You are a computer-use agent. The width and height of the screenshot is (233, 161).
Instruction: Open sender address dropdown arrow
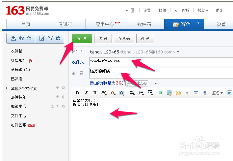pyautogui.click(x=178, y=52)
